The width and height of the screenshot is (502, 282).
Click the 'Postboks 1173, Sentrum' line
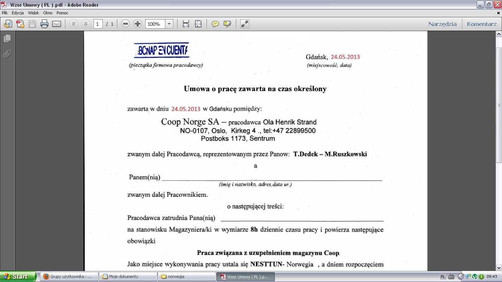pos(238,138)
